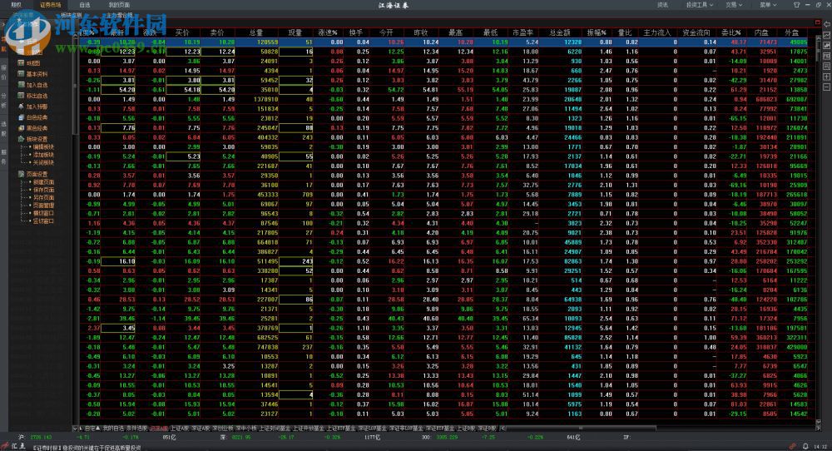Sort by the 总金额 column header
Image resolution: width=832 pixels, height=451 pixels.
559,32
